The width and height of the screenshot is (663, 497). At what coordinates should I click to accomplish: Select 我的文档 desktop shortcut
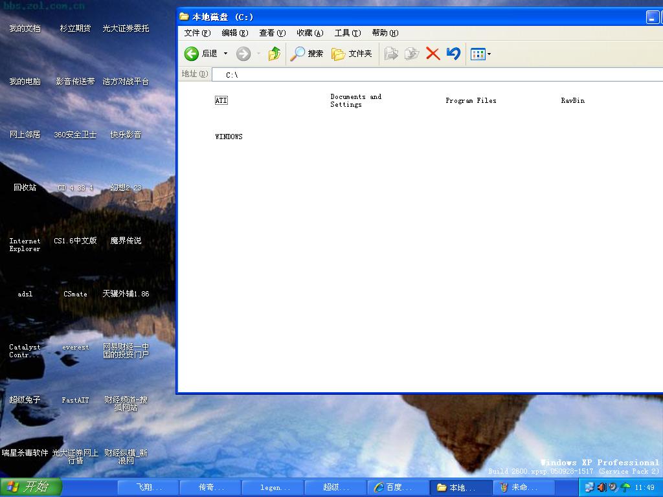pos(25,28)
